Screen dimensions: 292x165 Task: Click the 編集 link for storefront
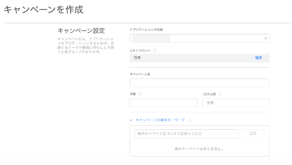coord(259,58)
